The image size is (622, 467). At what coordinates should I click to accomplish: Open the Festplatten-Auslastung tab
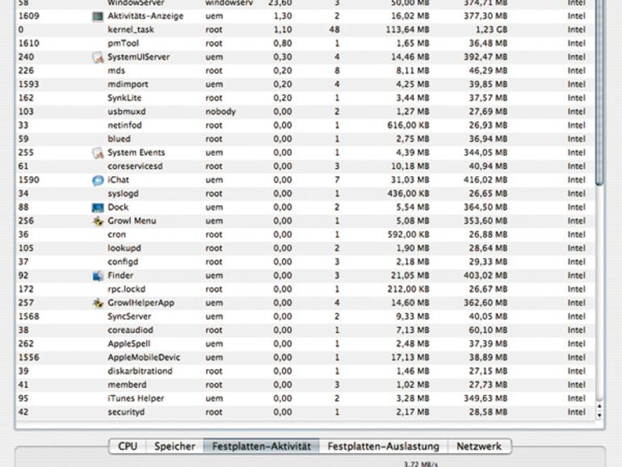coord(383,446)
